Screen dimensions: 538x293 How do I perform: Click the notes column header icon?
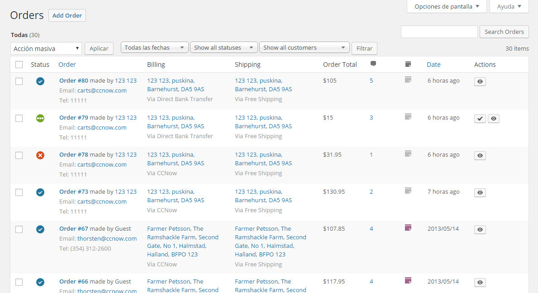[x=408, y=64]
